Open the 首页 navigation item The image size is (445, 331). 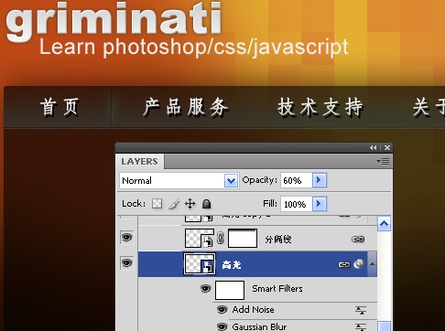[60, 107]
